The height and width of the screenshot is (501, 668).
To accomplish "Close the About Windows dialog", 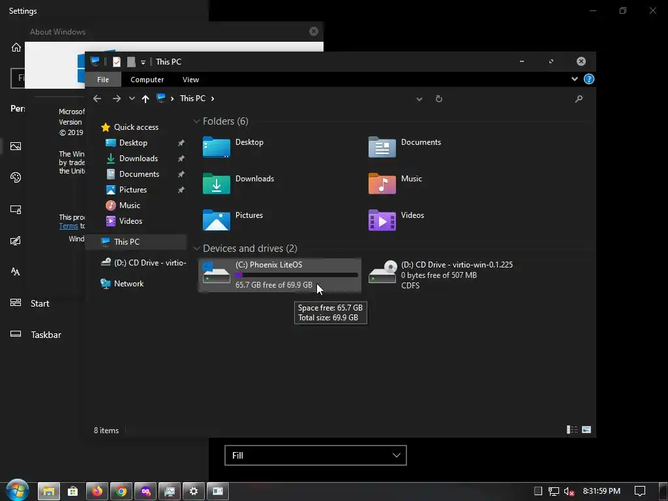I will click(314, 31).
